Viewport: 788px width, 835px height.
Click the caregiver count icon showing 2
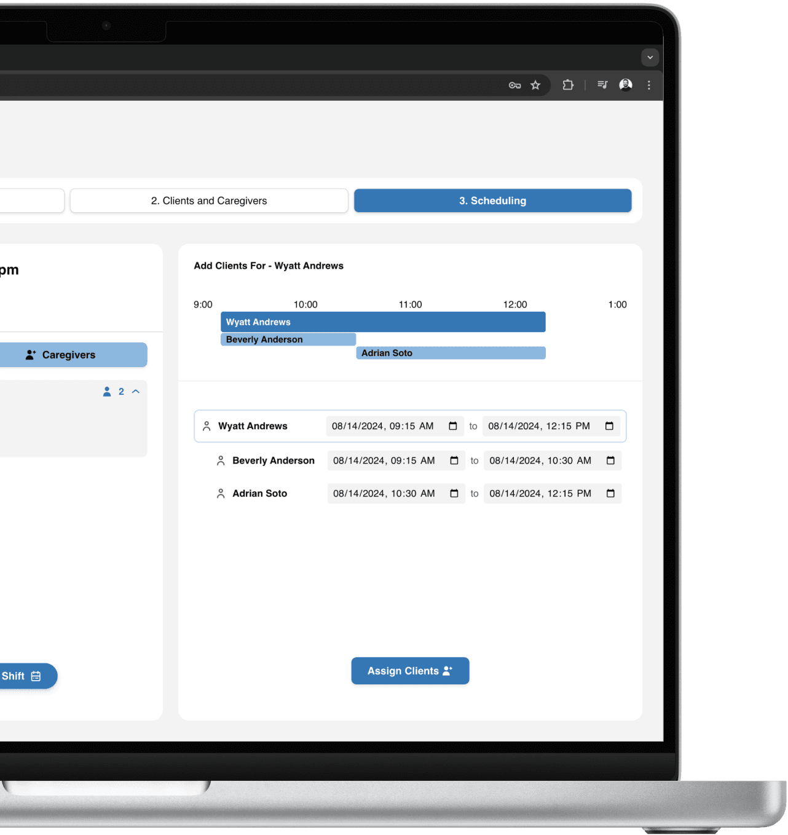[107, 391]
